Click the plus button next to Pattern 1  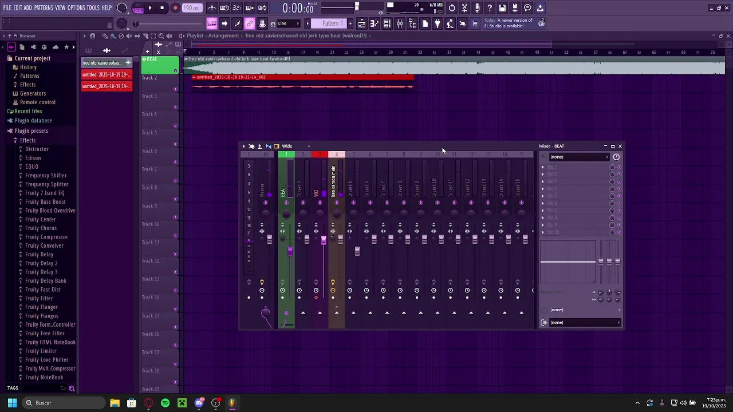pyautogui.click(x=350, y=23)
